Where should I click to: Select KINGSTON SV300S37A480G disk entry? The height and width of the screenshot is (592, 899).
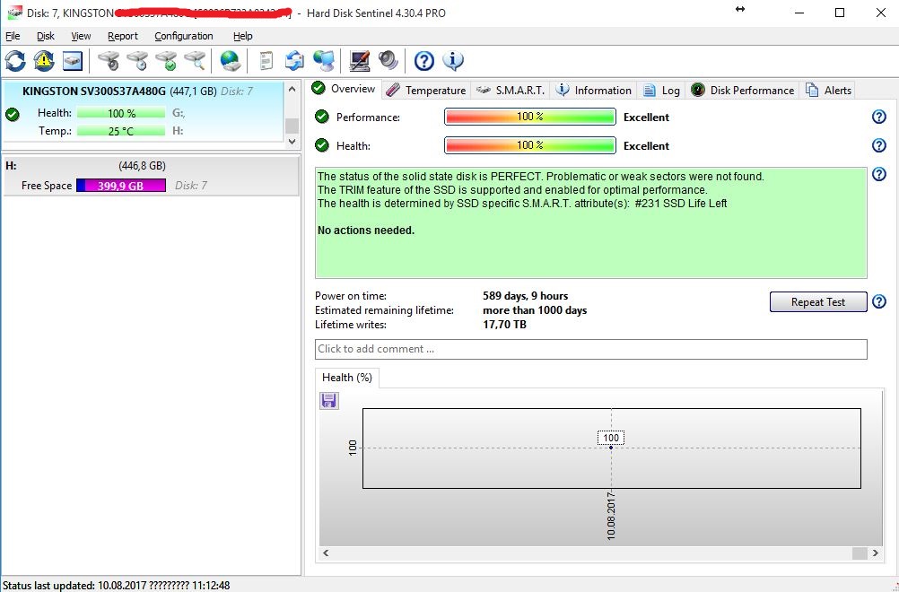pyautogui.click(x=144, y=112)
